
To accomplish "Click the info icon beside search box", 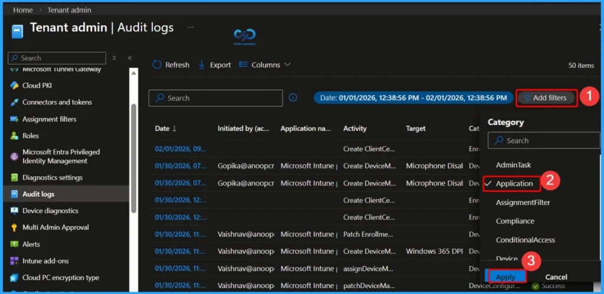I will 293,98.
